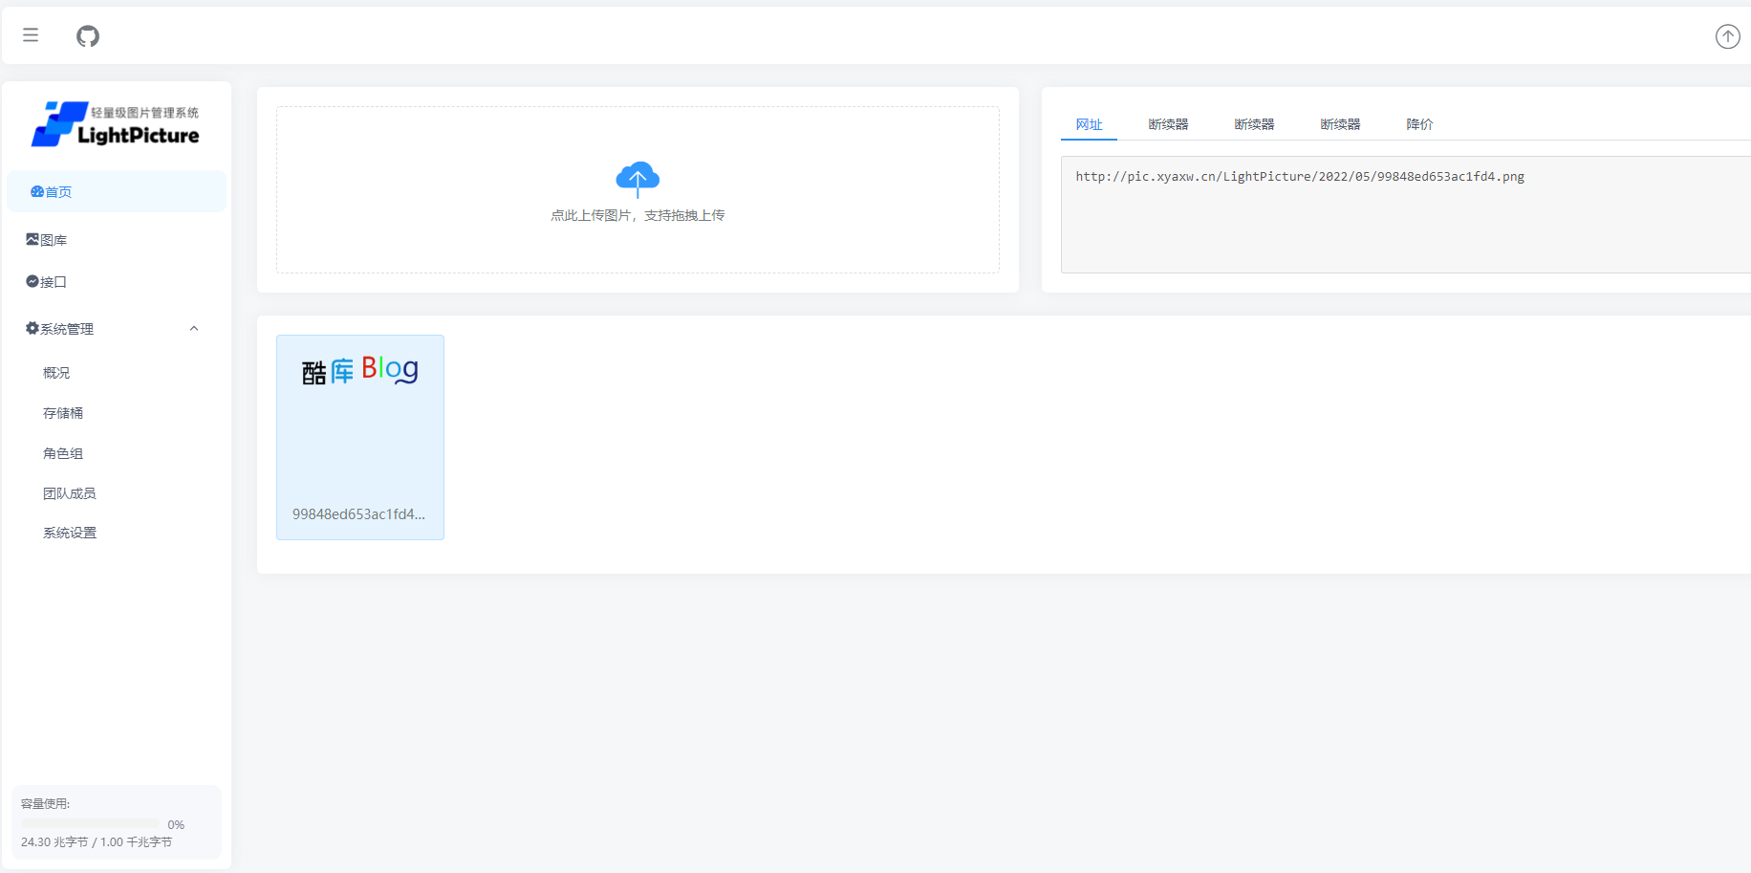Open the GitHub icon link
This screenshot has width=1751, height=873.
tap(88, 36)
